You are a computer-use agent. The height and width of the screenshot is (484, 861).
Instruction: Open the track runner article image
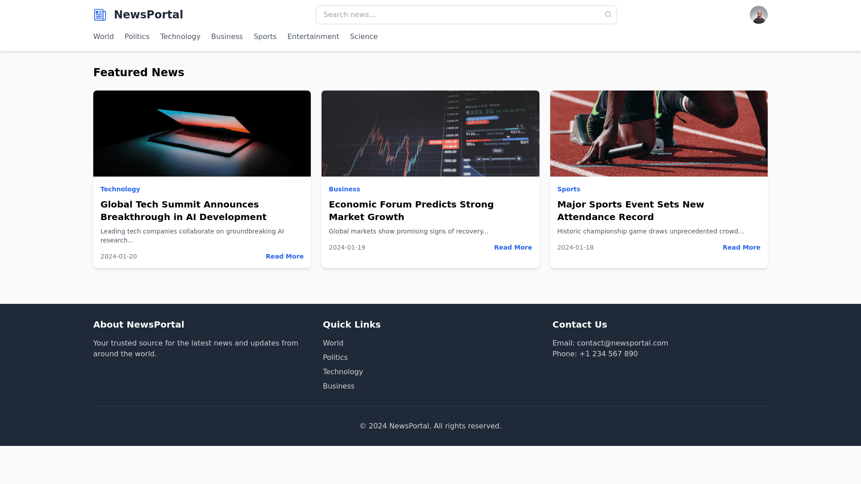point(658,134)
